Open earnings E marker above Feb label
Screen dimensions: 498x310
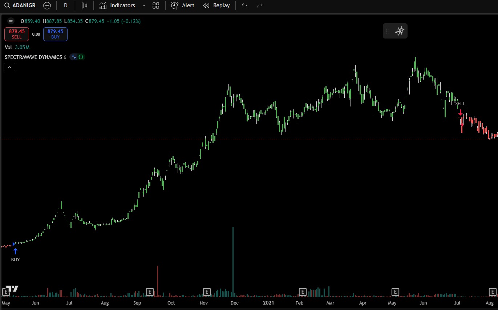303,291
